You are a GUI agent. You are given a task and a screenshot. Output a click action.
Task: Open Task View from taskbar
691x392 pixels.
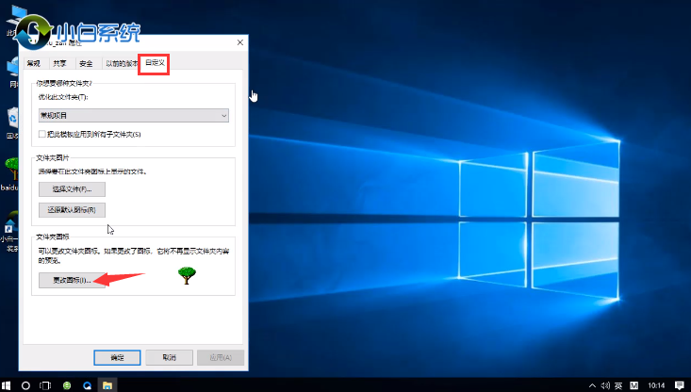tap(46, 384)
